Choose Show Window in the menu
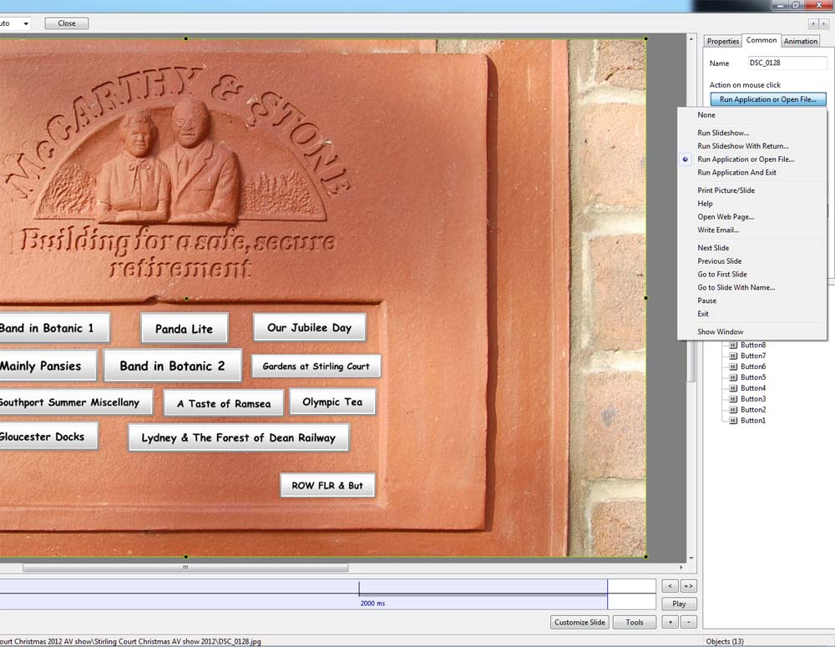This screenshot has height=647, width=835. (x=720, y=331)
